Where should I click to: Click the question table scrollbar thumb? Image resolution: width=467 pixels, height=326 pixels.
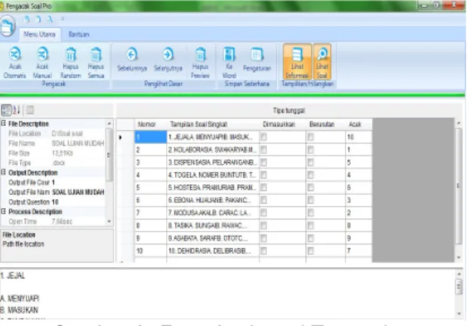(x=459, y=186)
